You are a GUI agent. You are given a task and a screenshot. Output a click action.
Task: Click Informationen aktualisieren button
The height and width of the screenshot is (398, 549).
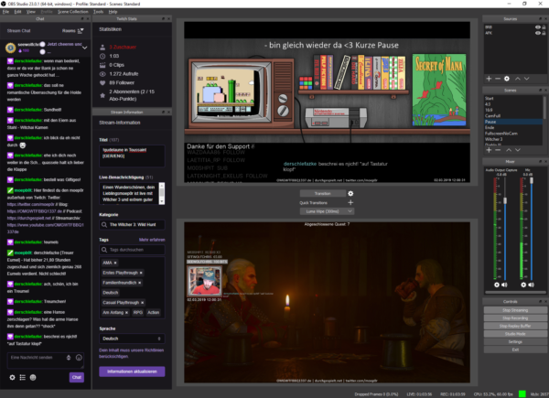pyautogui.click(x=131, y=371)
